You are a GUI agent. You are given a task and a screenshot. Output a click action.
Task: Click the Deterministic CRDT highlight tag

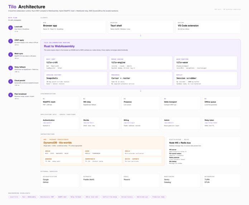pyautogui.click(x=47, y=197)
